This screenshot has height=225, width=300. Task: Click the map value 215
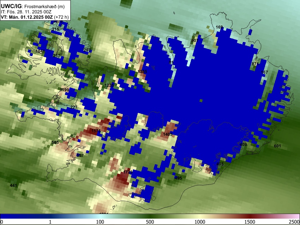(x=55, y=29)
